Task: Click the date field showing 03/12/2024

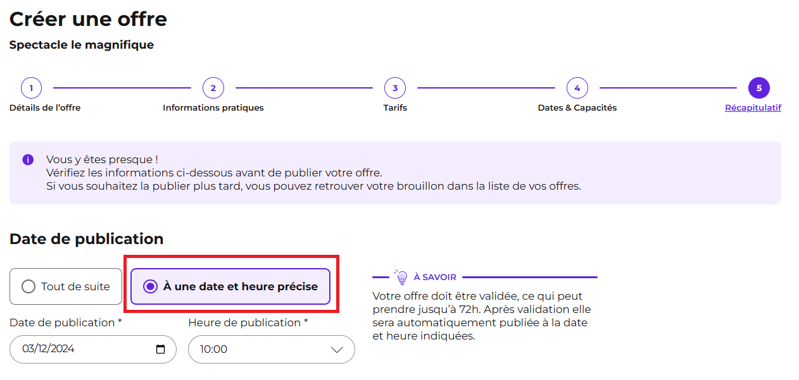Action: point(93,349)
